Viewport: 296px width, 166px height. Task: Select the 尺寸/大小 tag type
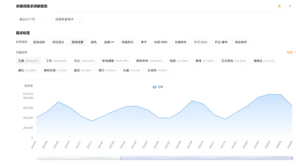point(201,42)
